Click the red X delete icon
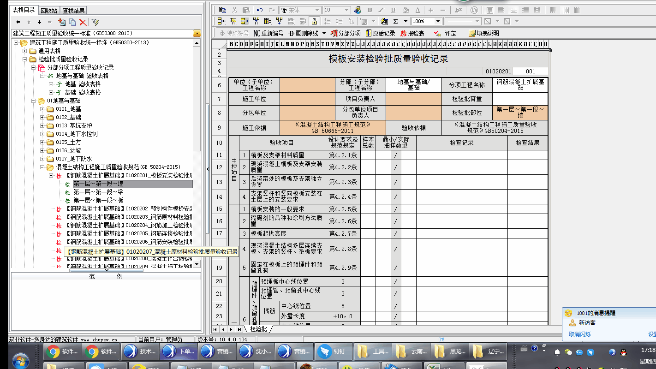Screen dimensions: 656x369 [83, 22]
